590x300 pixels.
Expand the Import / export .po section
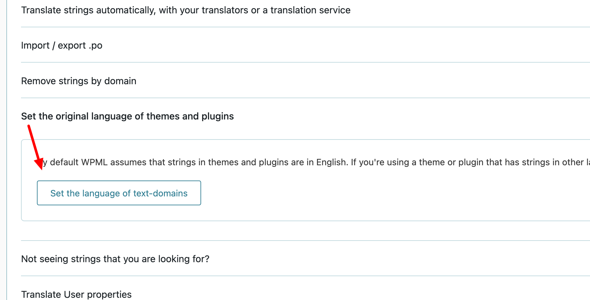[x=61, y=45]
